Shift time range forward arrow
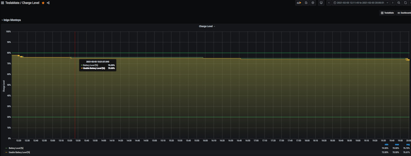The height and width of the screenshot is (156, 411). pos(393,3)
